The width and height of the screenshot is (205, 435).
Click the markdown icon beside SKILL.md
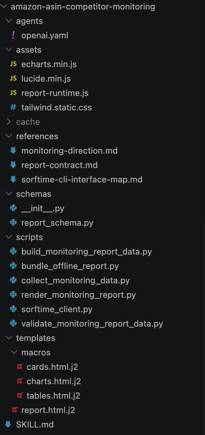click(8, 425)
